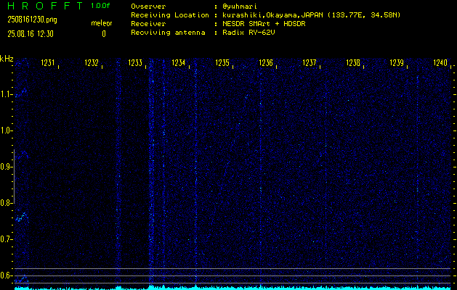The image size is (457, 290).
Task: Click the 1236 time marker
Action: (x=266, y=62)
